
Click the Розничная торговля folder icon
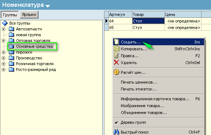(12, 64)
